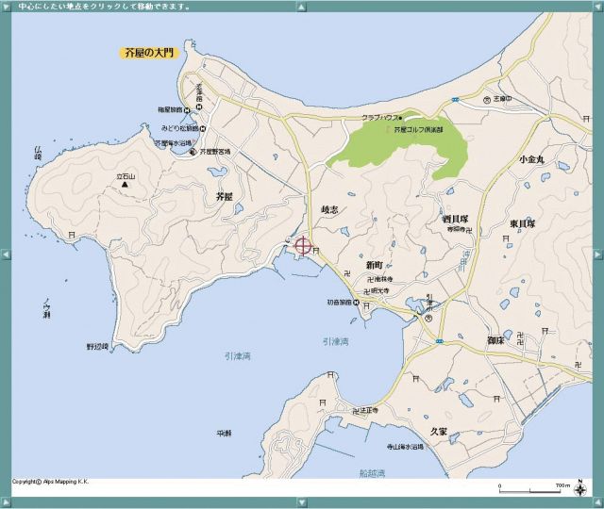The image size is (604, 509).
Task: Click the top-left corner scroll arrow
Action: (x=6, y=6)
